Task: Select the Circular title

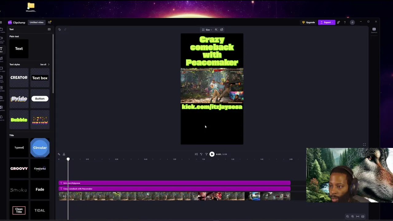Action: (40, 148)
